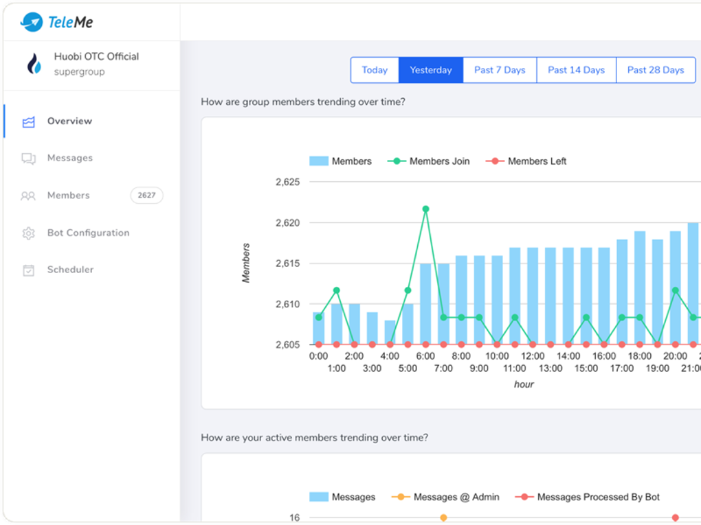Click the TeleMe brand name text

point(71,22)
